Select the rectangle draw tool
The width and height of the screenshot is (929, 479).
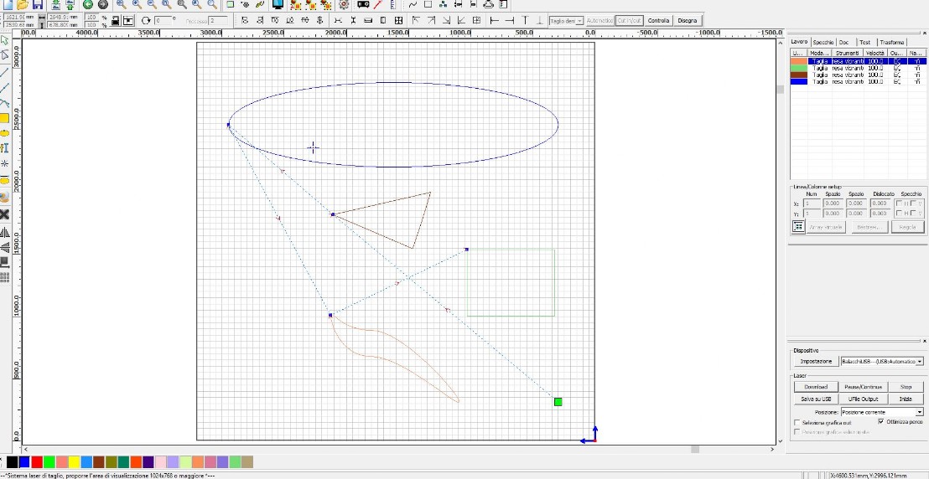pos(4,117)
